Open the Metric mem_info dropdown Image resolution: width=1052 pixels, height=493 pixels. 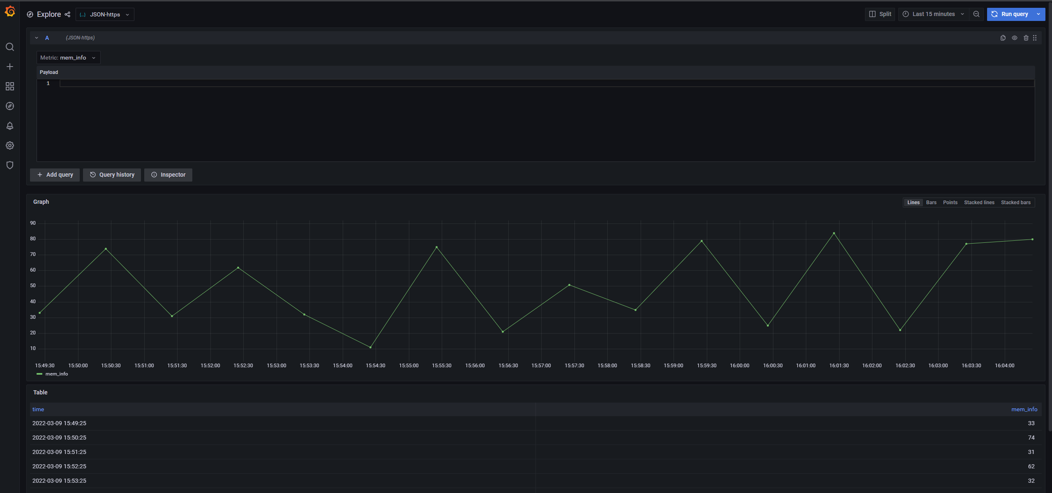point(68,58)
